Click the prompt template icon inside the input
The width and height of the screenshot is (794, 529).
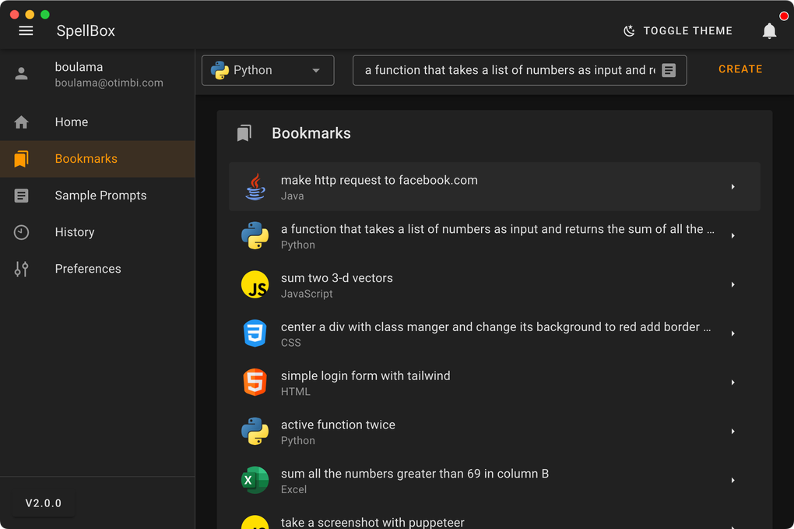669,70
